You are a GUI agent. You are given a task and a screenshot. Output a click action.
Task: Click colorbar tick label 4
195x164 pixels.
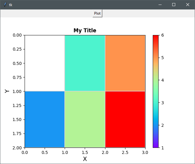point(162,80)
